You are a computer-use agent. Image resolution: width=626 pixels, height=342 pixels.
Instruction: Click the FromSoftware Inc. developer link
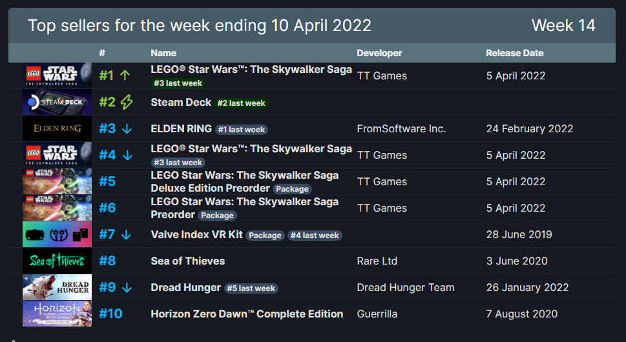click(x=401, y=128)
